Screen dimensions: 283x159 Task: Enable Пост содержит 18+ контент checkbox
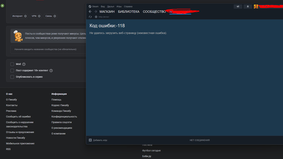point(12,70)
